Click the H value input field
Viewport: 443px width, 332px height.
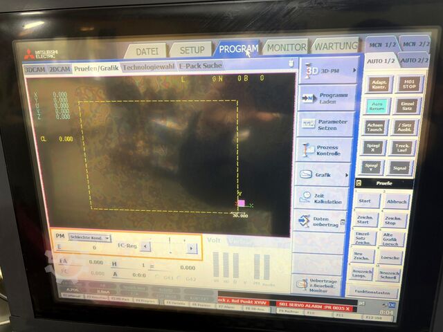point(130,265)
